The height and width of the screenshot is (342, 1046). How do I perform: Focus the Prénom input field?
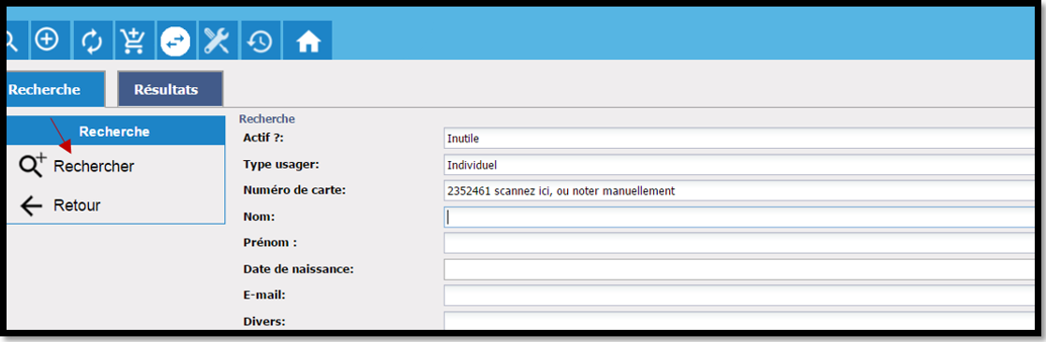[739, 243]
